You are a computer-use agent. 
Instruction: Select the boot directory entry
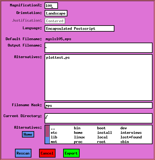point(101,128)
